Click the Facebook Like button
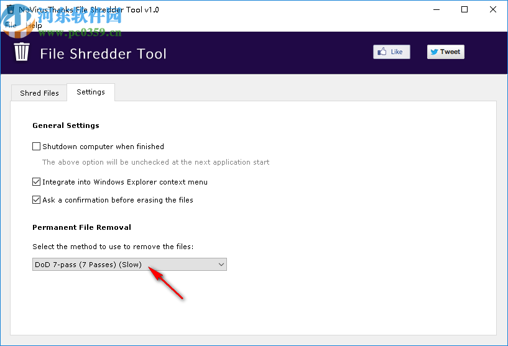 (x=391, y=52)
